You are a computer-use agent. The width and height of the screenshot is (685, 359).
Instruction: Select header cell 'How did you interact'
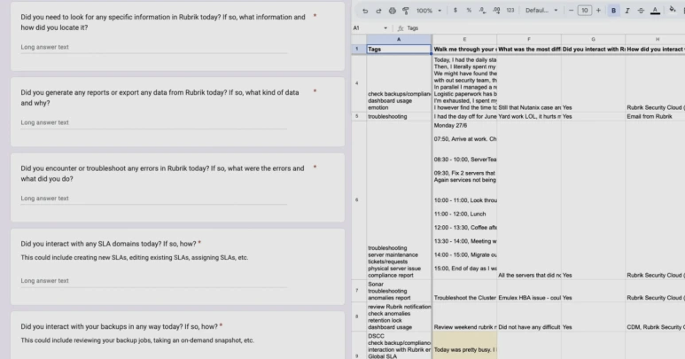(655, 49)
